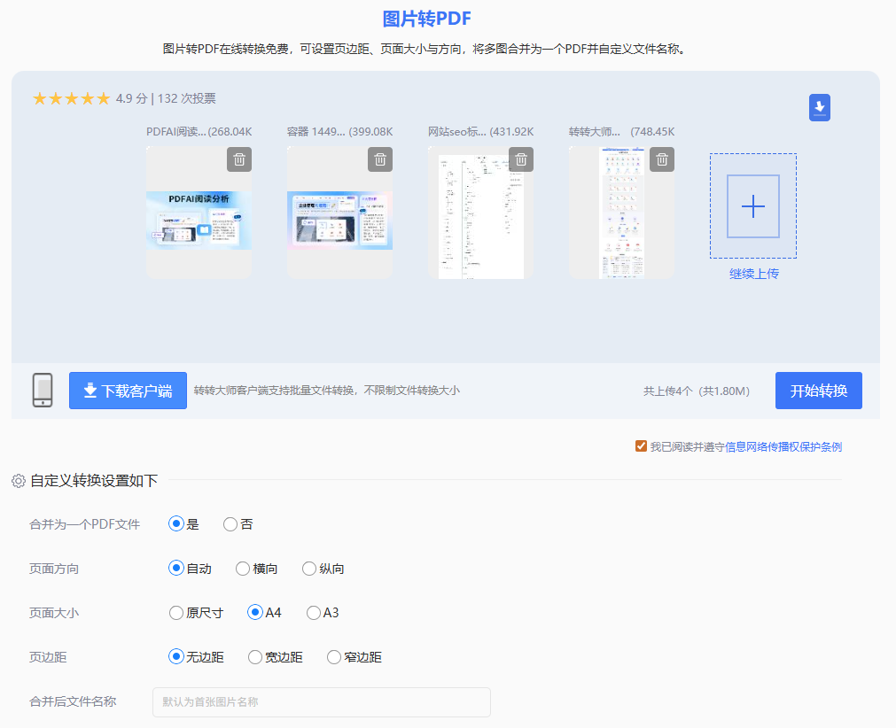
Task: Choose 原尺寸 for page size
Action: [x=175, y=612]
